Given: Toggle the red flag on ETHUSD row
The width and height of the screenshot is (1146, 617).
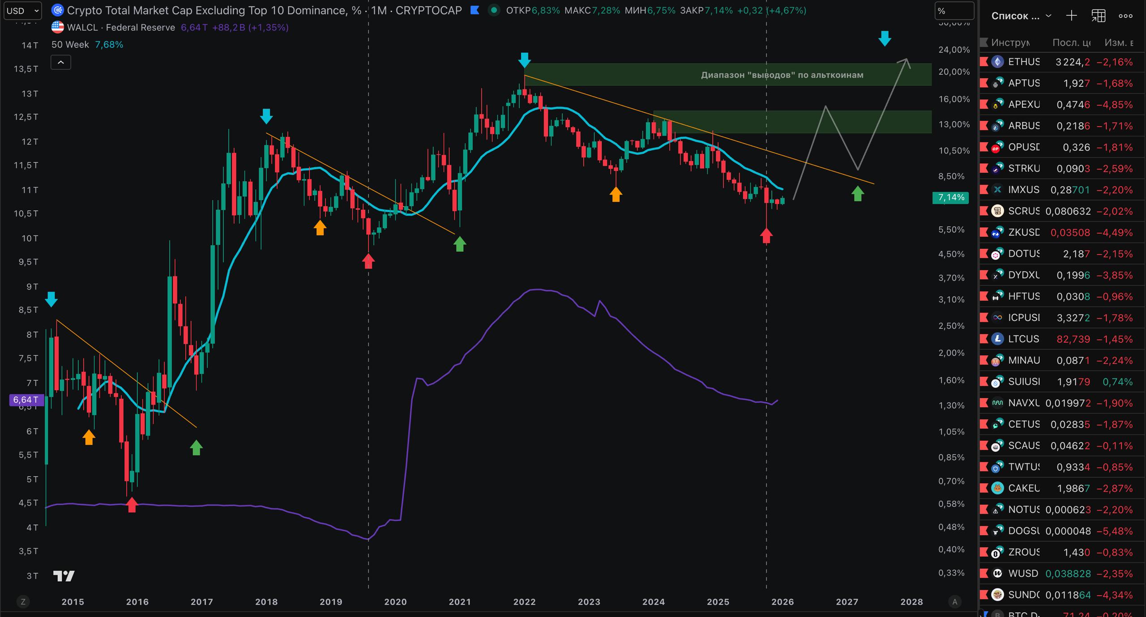Looking at the screenshot, I should click(x=984, y=62).
